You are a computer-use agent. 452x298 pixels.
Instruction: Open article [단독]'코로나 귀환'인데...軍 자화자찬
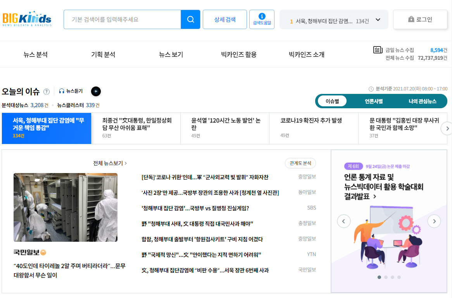205,177
